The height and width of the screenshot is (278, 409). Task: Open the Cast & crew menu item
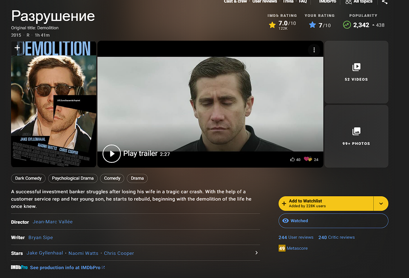[235, 1]
